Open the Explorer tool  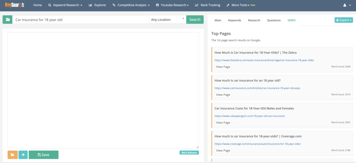(x=97, y=5)
